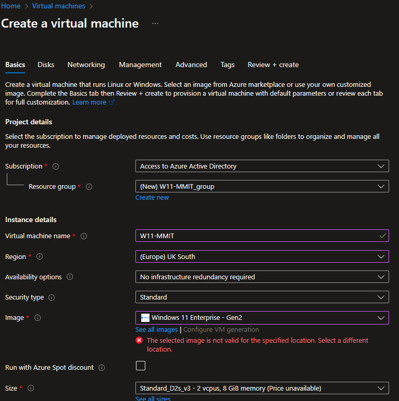
Task: Select the Basics tab
Action: [x=15, y=64]
